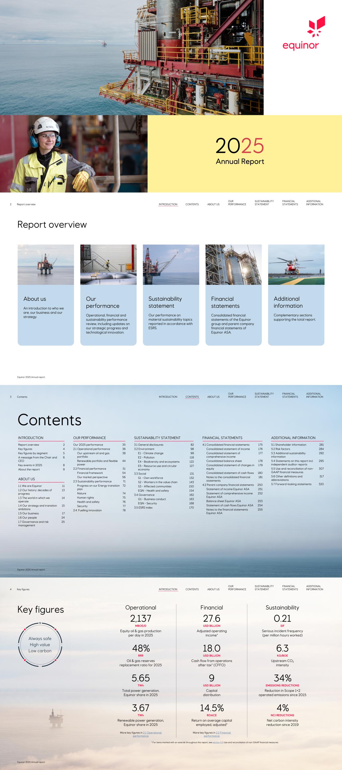Select the 'About us' card platform photo
342x770 pixels.
pos(46,265)
